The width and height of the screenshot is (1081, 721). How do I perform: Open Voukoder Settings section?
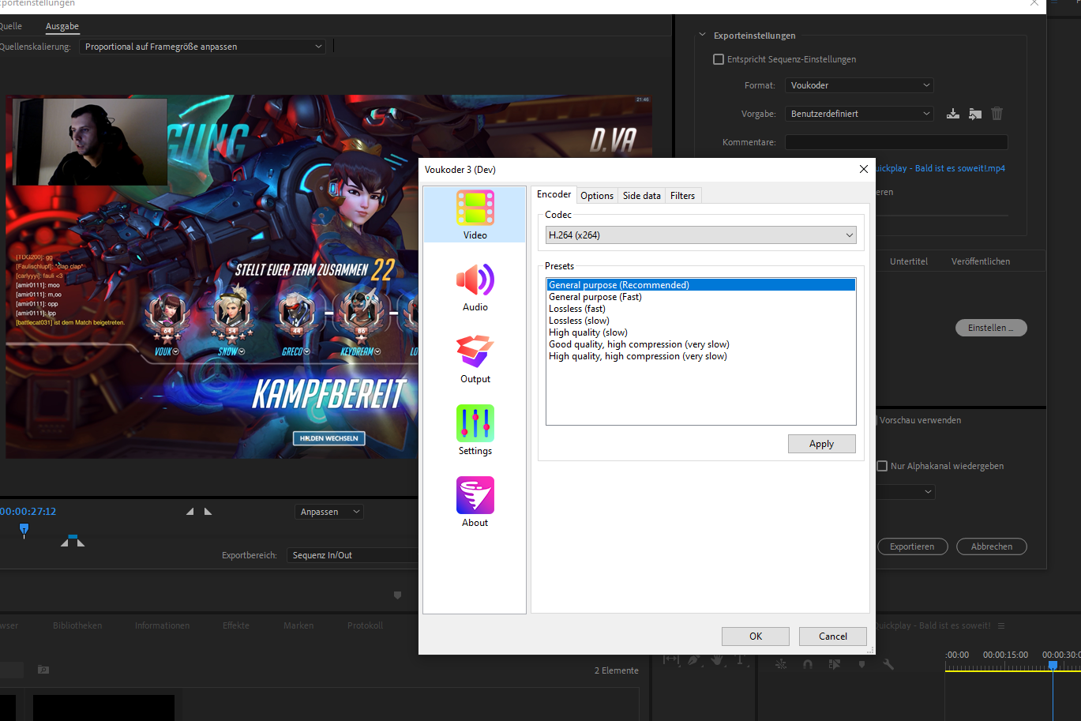[475, 430]
